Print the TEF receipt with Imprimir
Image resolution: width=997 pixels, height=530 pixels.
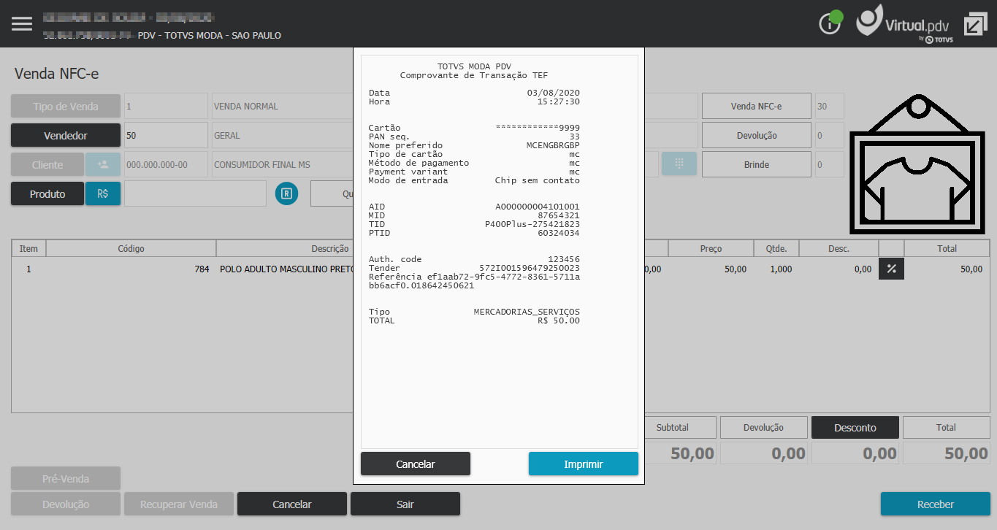tap(584, 464)
